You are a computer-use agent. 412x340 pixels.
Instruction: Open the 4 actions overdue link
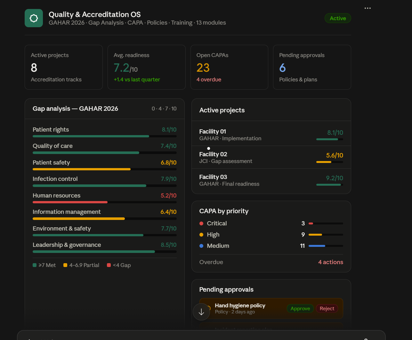pos(331,262)
